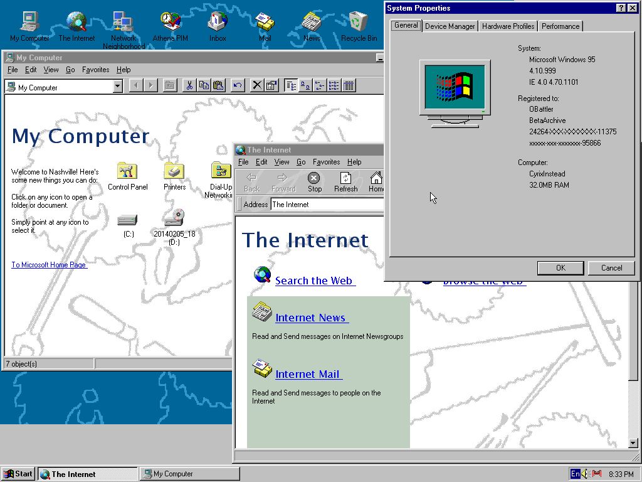The width and height of the screenshot is (642, 482).
Task: Open Network Neighborhood desktop icon
Action: (124, 29)
